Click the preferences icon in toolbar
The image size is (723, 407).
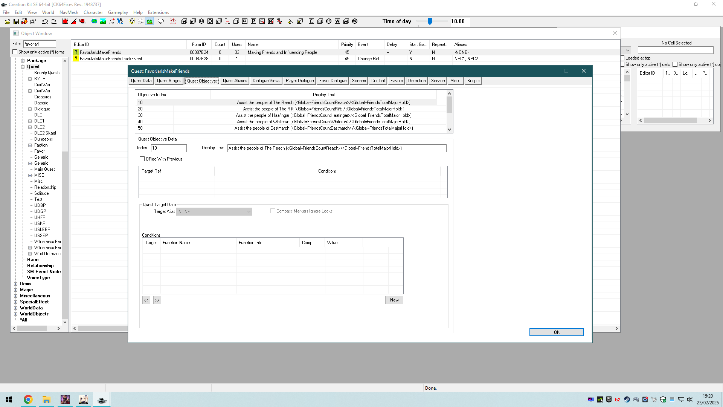[33, 21]
